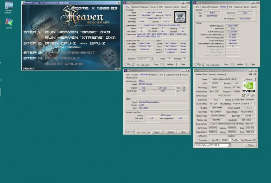Click Save Result in Heaven step 4
The image size is (271, 183).
click(x=62, y=58)
